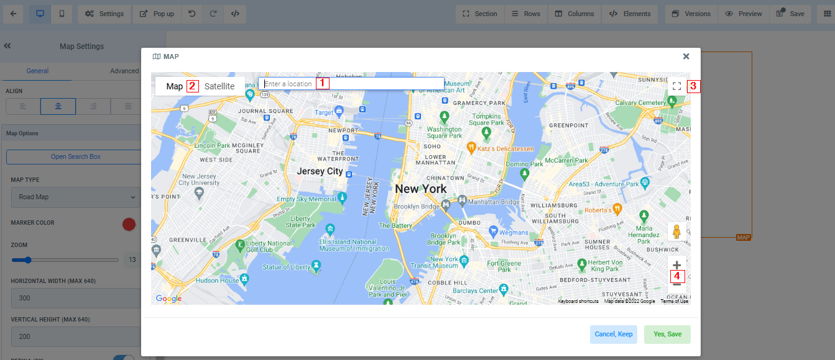Screen dimensions: 835x360
Task: Open the Map Type dropdown
Action: click(x=75, y=197)
